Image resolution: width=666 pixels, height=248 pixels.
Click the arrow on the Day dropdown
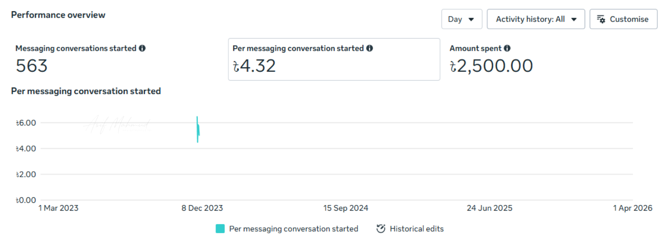(471, 19)
